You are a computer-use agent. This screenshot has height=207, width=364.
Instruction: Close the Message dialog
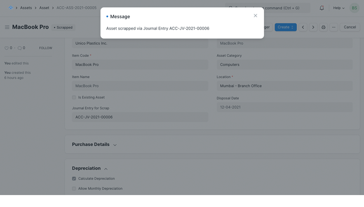(255, 16)
